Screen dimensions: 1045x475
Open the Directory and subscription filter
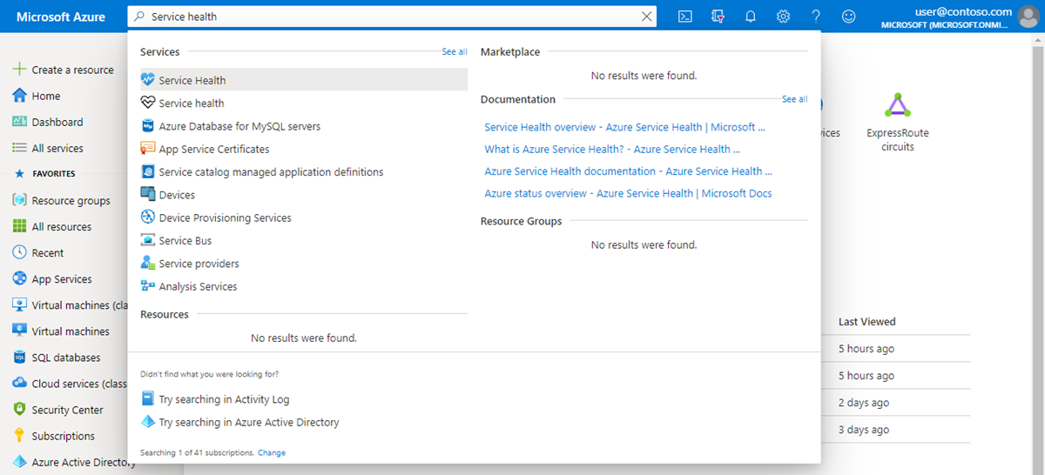click(718, 17)
